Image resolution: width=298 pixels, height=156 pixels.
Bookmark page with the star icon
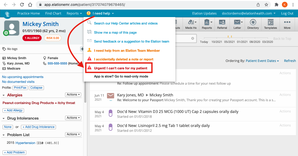point(266,5)
